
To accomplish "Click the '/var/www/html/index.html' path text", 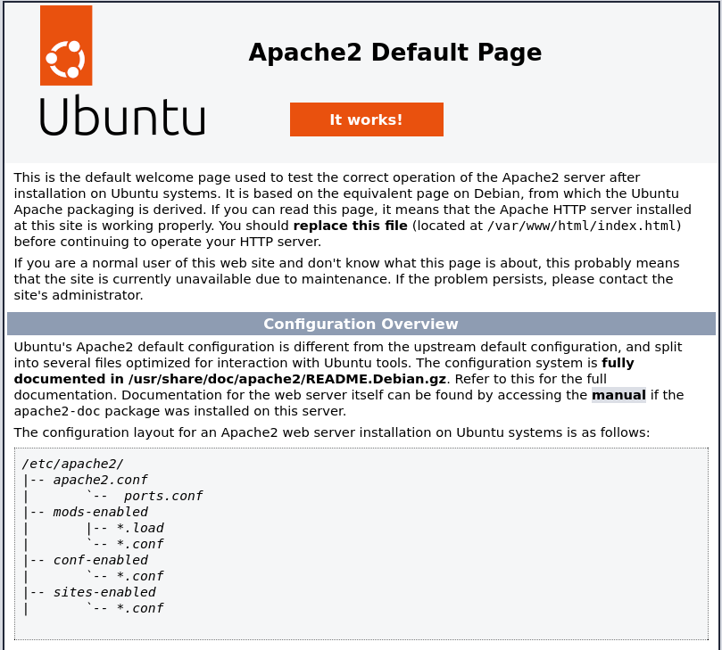I will 582,226.
